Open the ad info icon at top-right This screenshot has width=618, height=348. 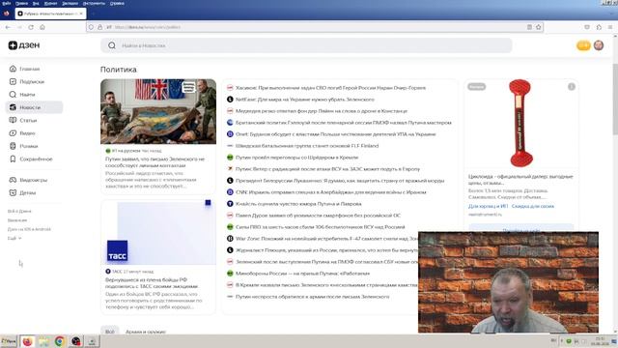[572, 87]
